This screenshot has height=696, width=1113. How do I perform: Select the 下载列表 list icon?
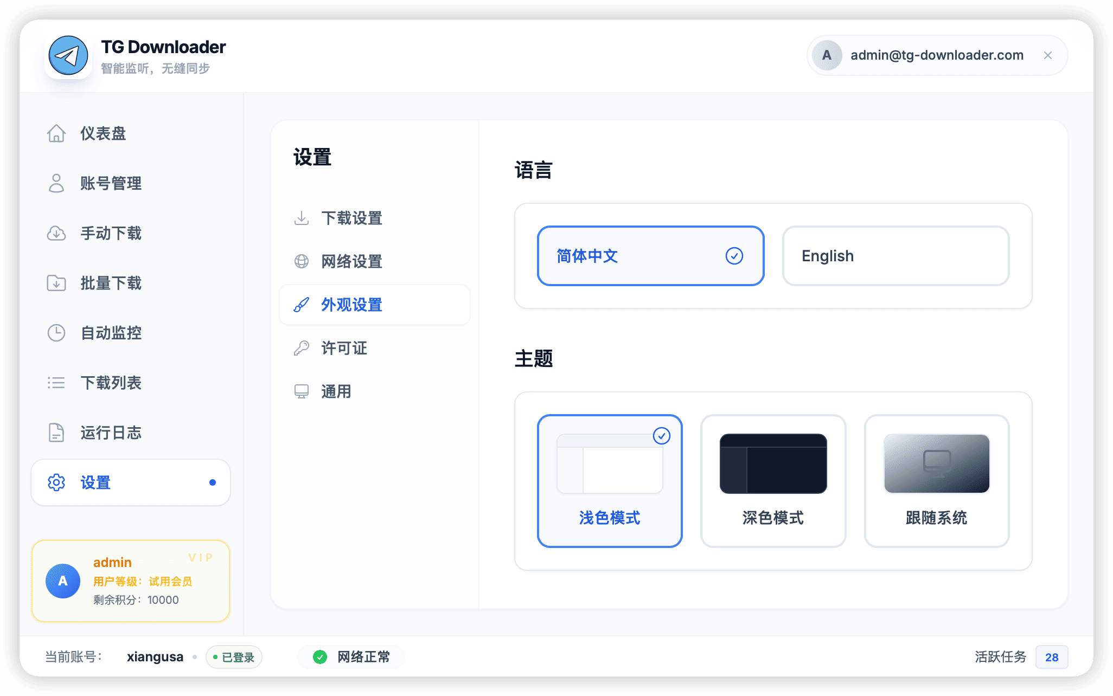tap(56, 383)
